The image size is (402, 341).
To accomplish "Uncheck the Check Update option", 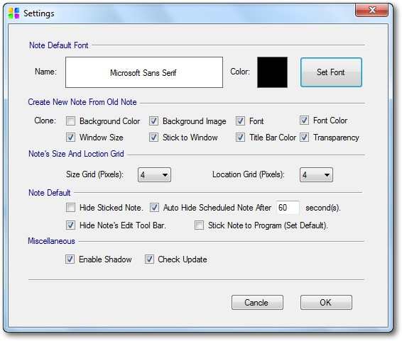I will [x=149, y=259].
